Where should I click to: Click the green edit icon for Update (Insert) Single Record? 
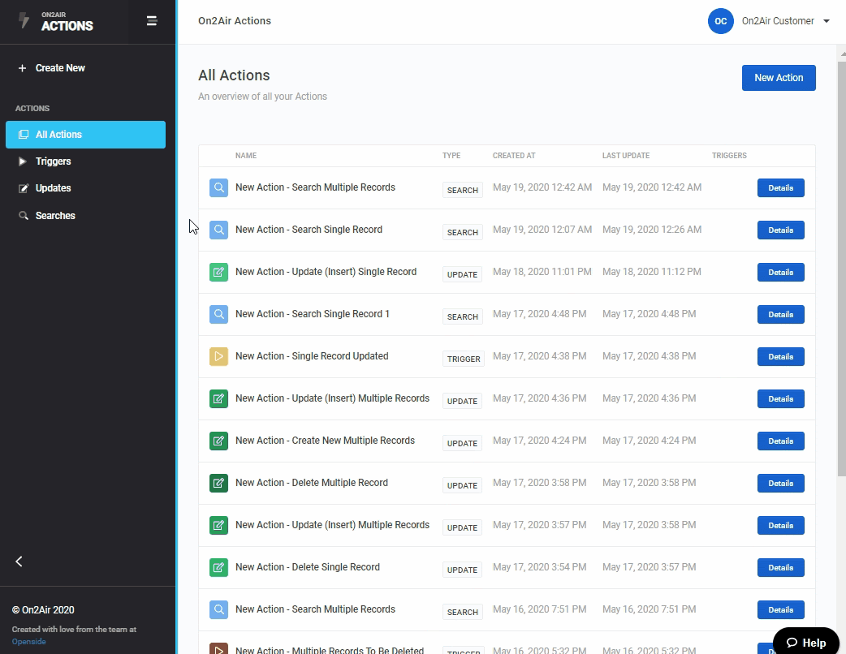[218, 272]
